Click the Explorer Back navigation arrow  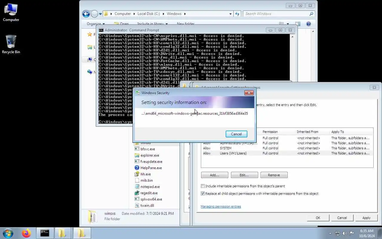click(x=86, y=14)
